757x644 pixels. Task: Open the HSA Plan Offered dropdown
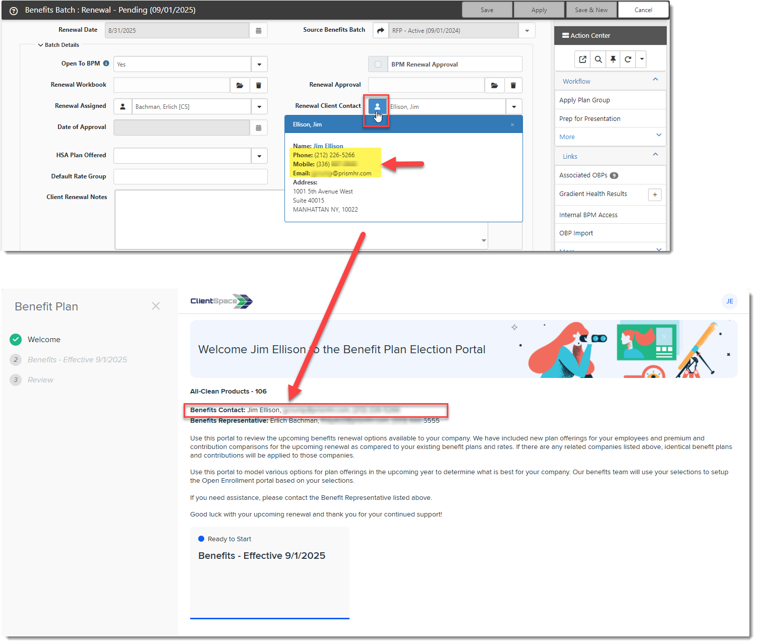pyautogui.click(x=259, y=156)
